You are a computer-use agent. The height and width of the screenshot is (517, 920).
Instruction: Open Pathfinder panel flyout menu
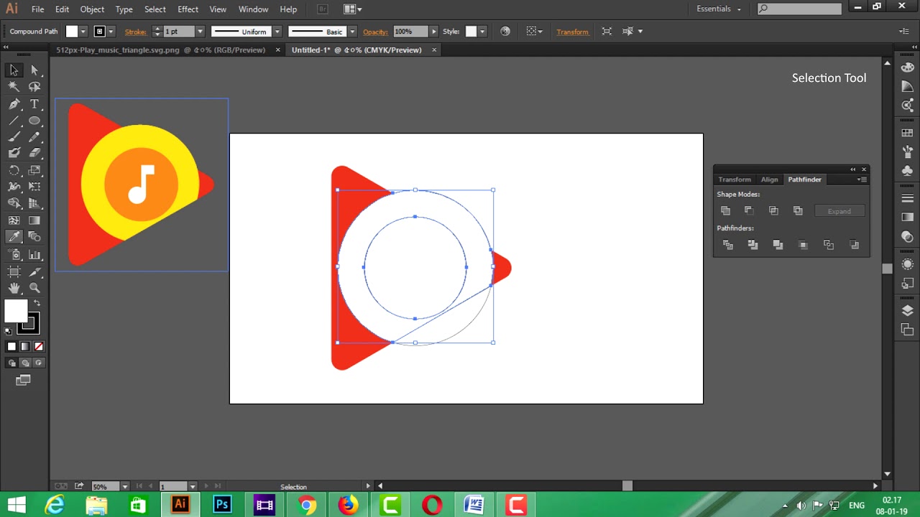pos(862,180)
